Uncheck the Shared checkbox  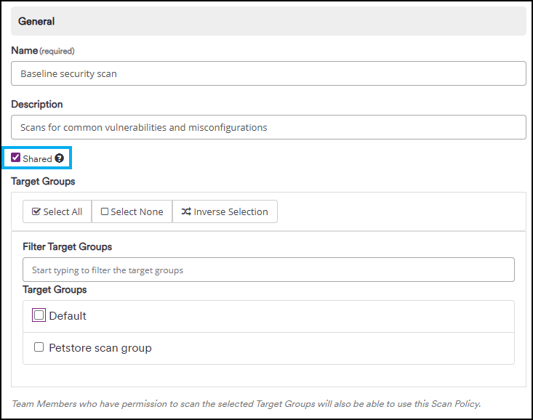16,158
